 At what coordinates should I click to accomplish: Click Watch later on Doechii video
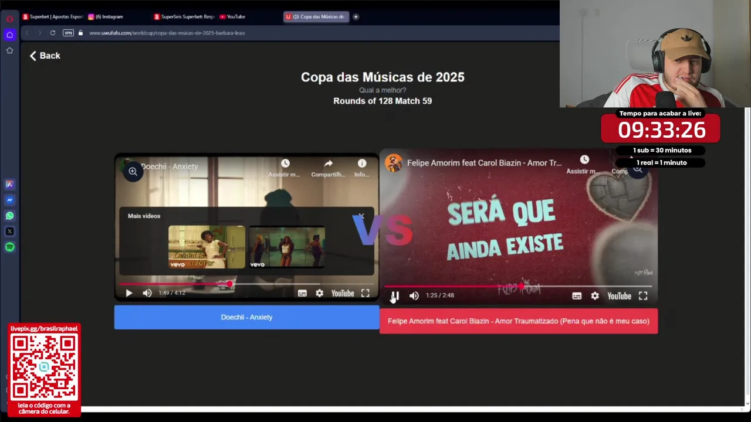tap(285, 167)
